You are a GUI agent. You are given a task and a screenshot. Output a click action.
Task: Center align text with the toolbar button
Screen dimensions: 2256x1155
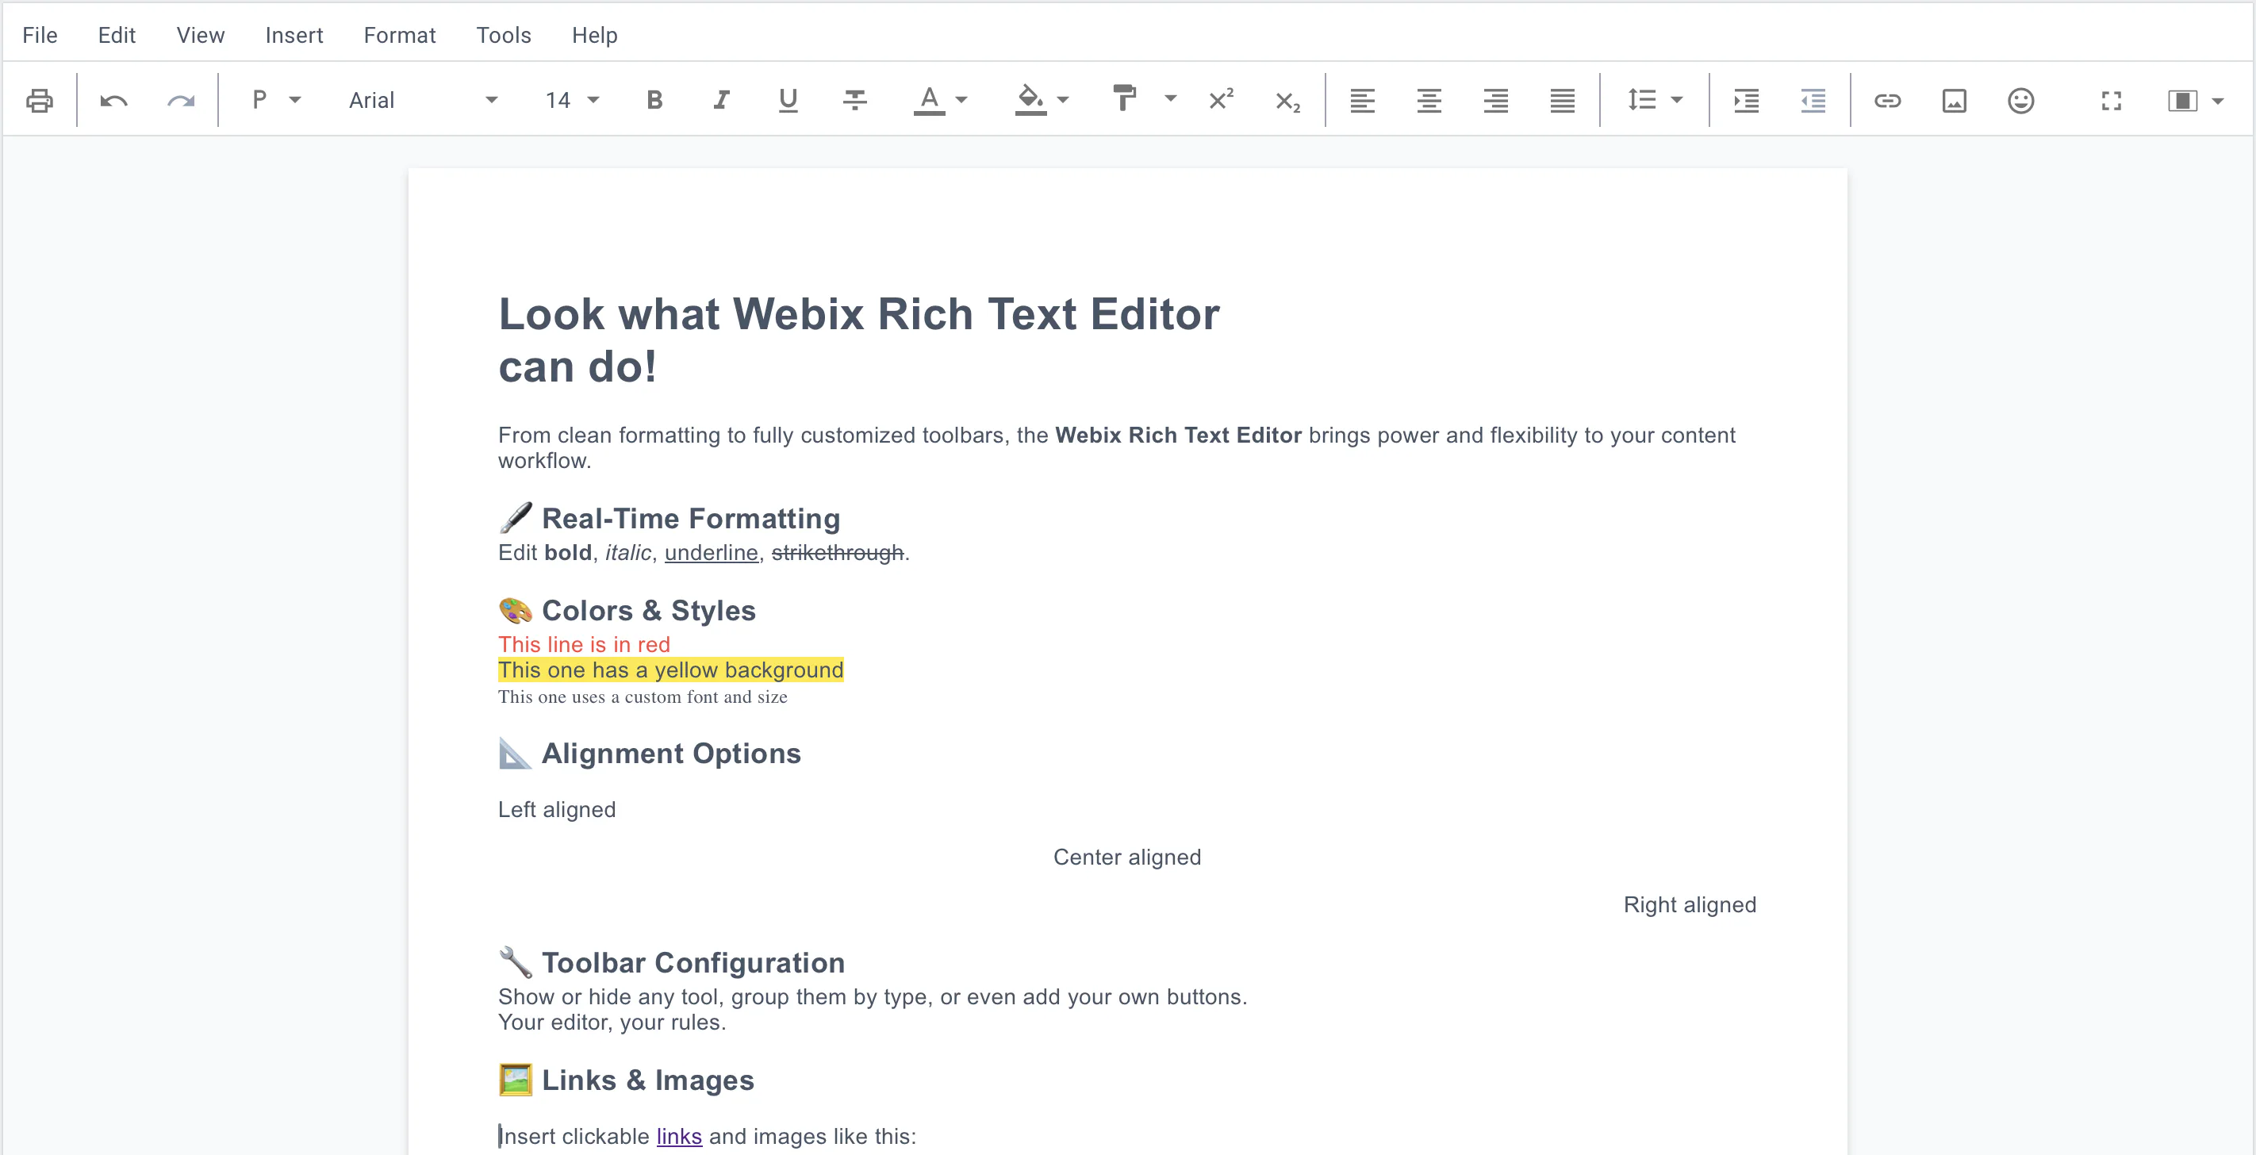1429,101
